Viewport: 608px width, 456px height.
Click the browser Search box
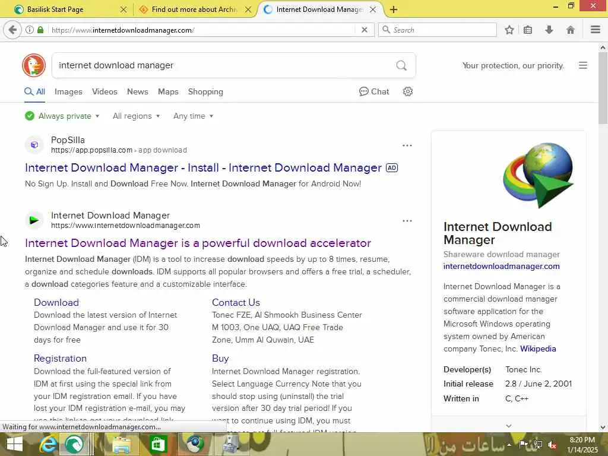click(x=438, y=30)
